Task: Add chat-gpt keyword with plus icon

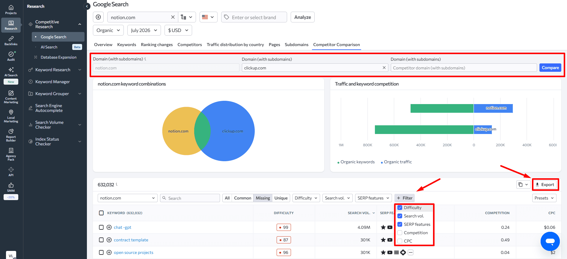Action: [x=109, y=227]
